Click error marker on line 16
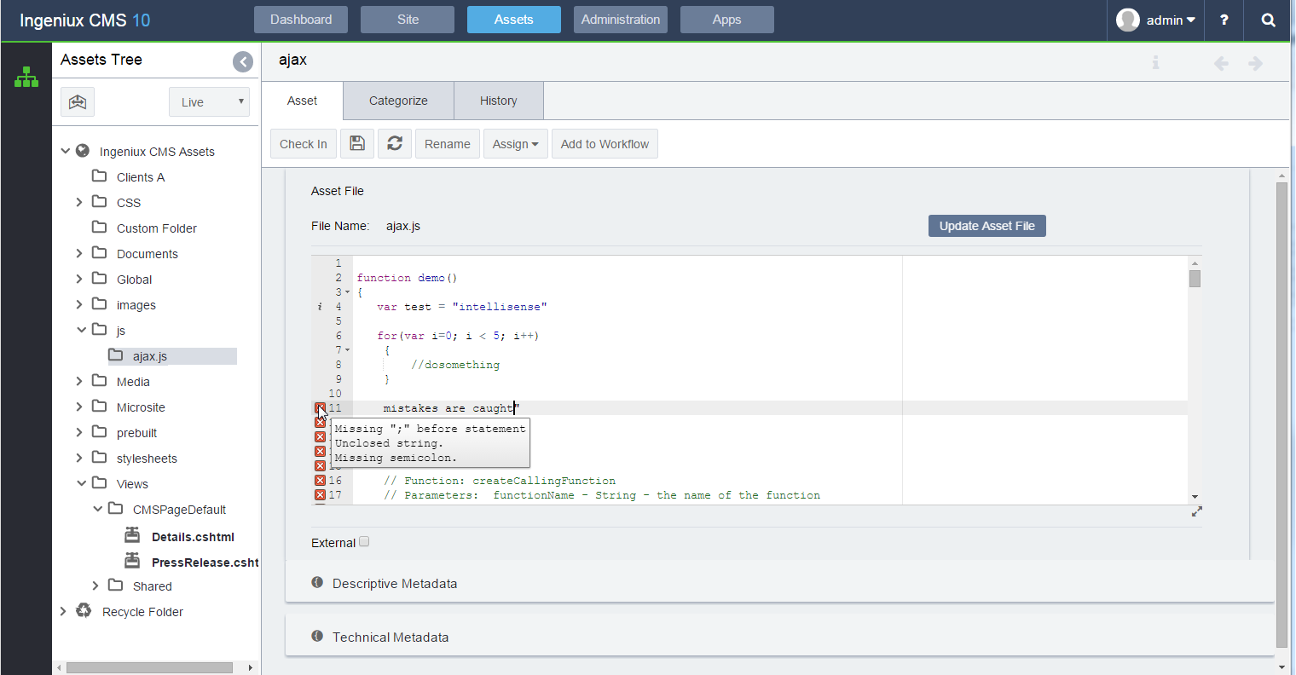The width and height of the screenshot is (1296, 675). (320, 481)
